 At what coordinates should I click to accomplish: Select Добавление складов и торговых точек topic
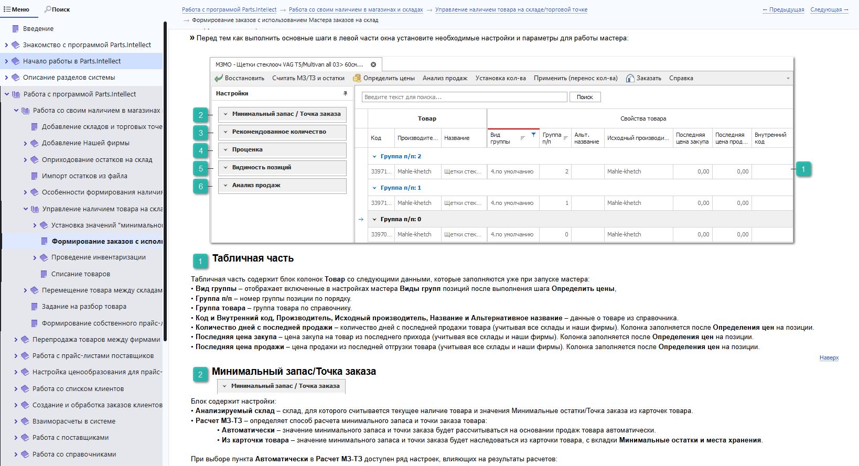[x=102, y=127]
